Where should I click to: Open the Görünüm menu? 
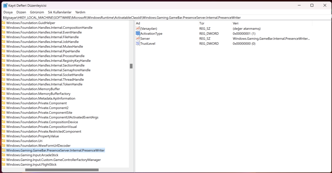coord(37,12)
